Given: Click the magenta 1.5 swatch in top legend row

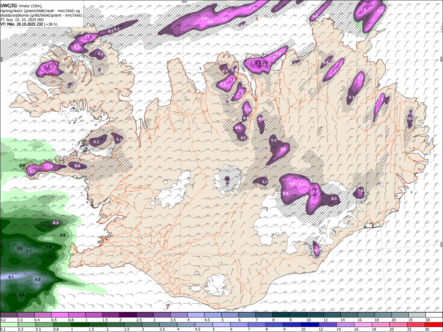Looking at the screenshot, I should coord(110,315).
